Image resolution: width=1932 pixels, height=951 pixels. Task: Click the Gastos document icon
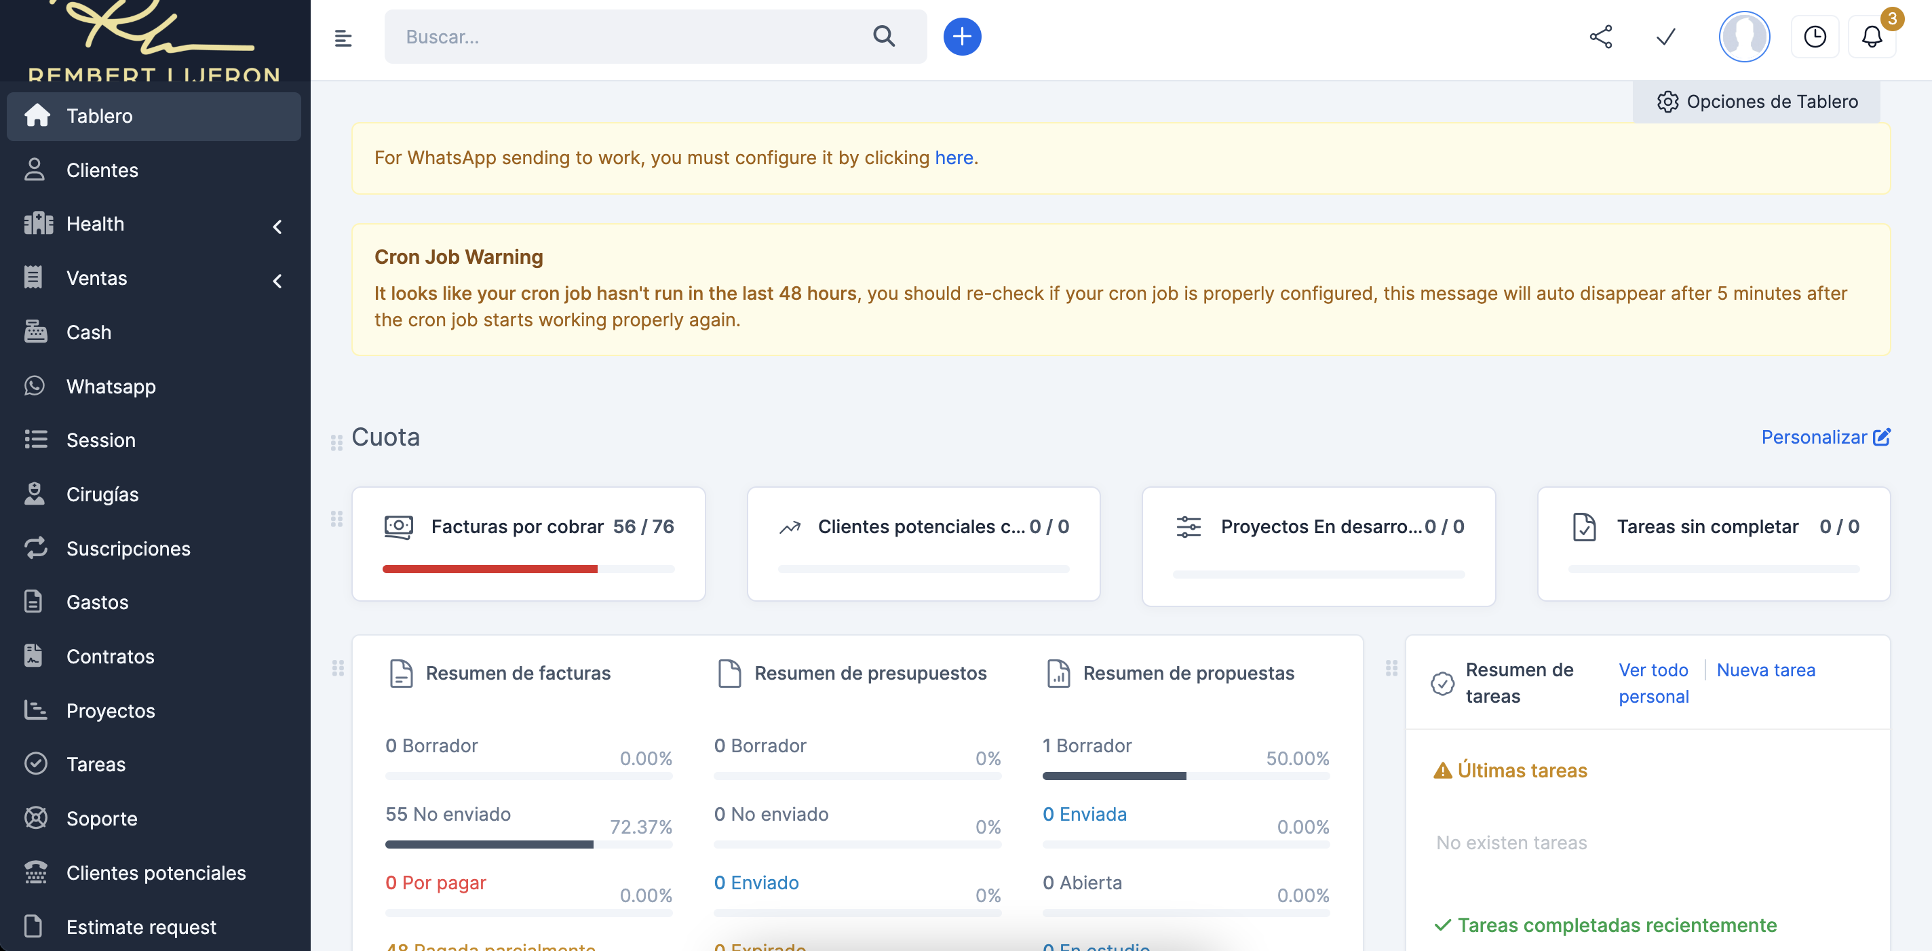(33, 602)
